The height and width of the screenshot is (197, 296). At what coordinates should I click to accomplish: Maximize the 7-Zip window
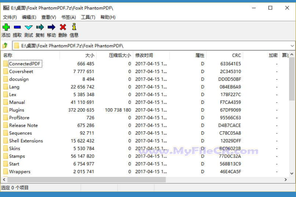pyautogui.click(x=271, y=8)
